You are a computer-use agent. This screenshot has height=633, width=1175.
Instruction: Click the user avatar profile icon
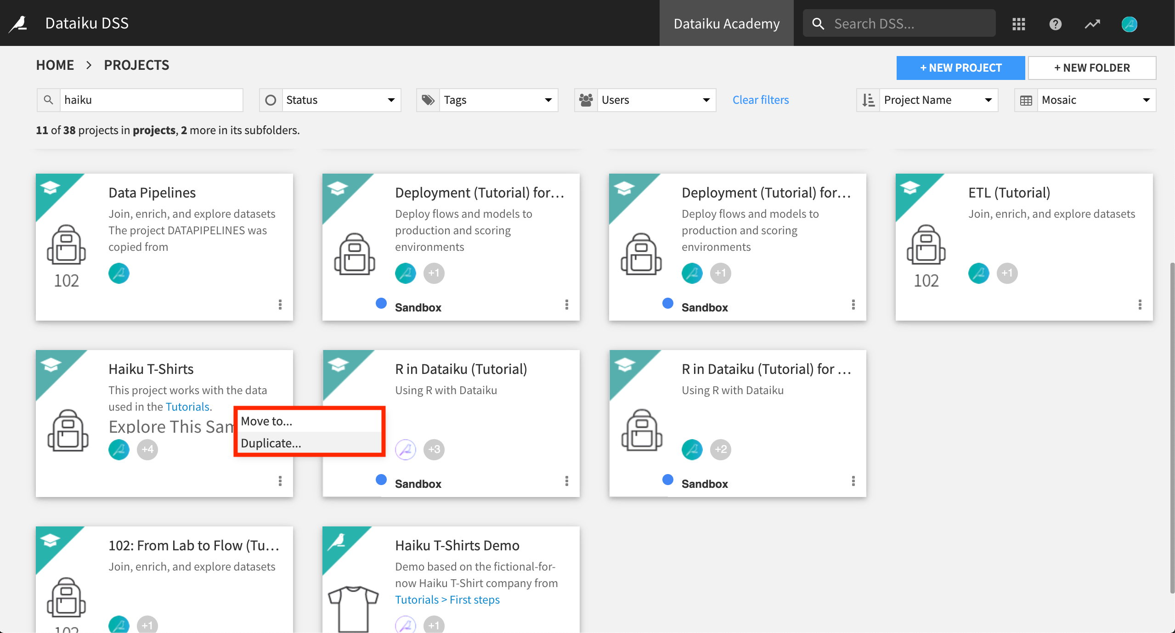[x=1130, y=23]
